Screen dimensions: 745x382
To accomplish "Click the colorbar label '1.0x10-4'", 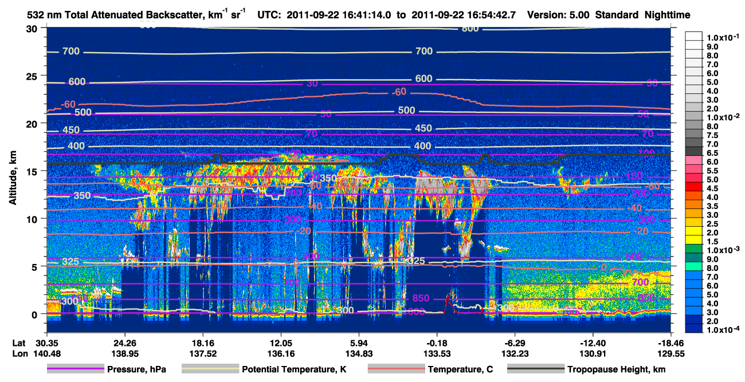I will (723, 329).
